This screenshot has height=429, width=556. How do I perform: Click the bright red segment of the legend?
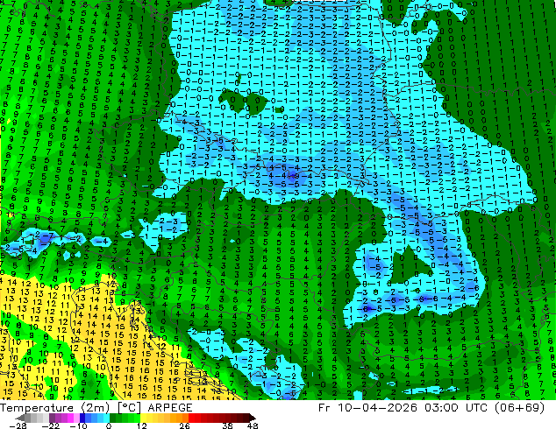pyautogui.click(x=191, y=418)
